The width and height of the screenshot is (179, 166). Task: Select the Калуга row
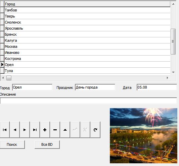87,40
